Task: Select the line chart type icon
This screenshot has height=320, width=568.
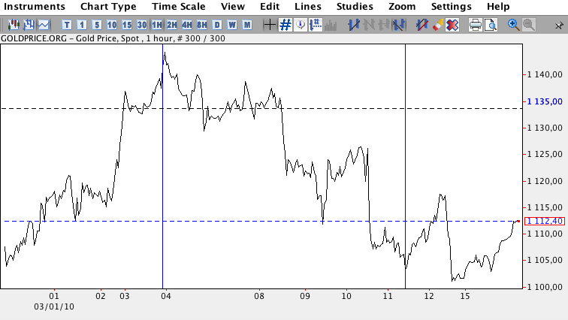Action: click(x=44, y=25)
